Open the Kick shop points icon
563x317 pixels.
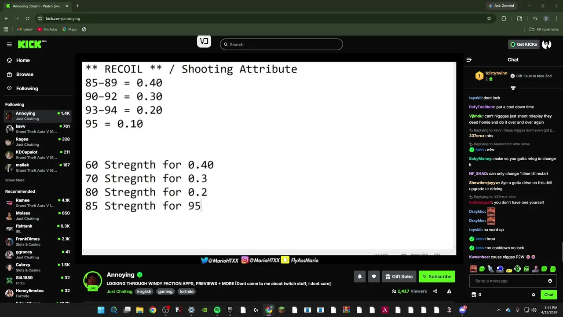474,295
